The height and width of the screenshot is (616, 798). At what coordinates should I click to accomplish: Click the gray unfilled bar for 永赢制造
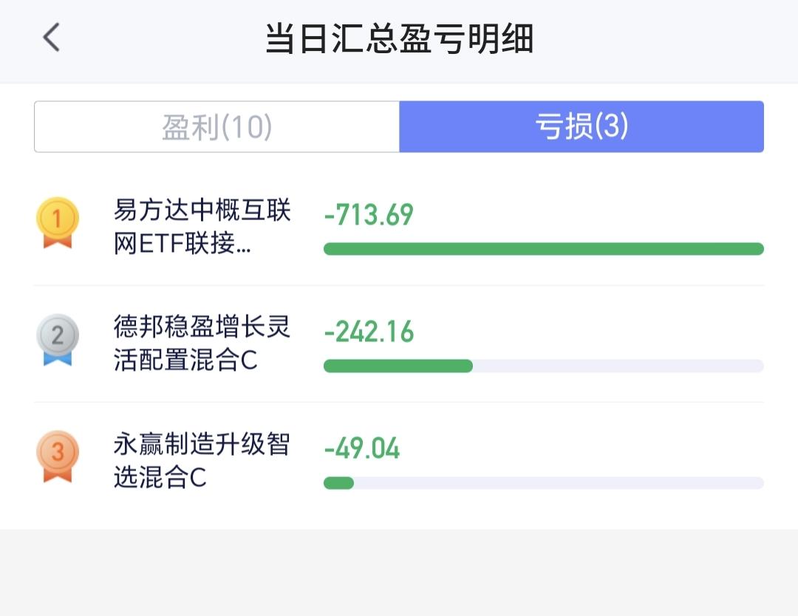point(559,483)
